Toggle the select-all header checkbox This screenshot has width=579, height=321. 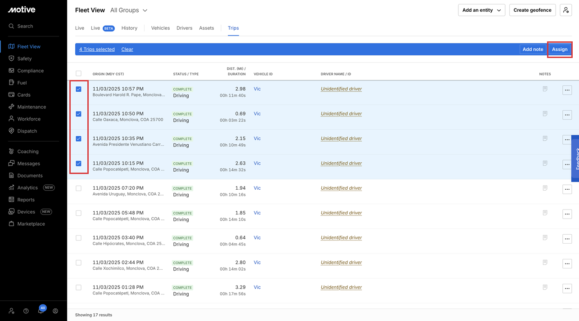[x=79, y=73]
